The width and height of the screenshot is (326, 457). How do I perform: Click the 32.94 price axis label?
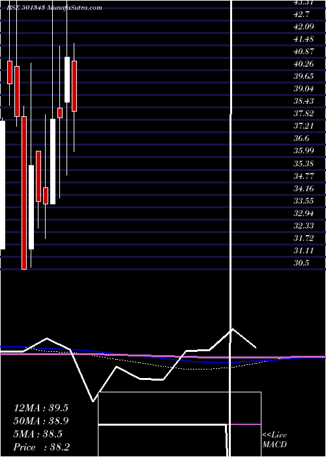pyautogui.click(x=304, y=213)
